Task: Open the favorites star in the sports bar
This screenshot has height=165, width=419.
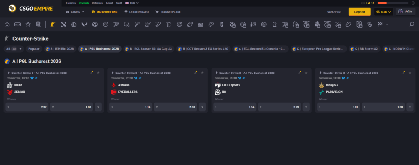Action: (x=28, y=24)
